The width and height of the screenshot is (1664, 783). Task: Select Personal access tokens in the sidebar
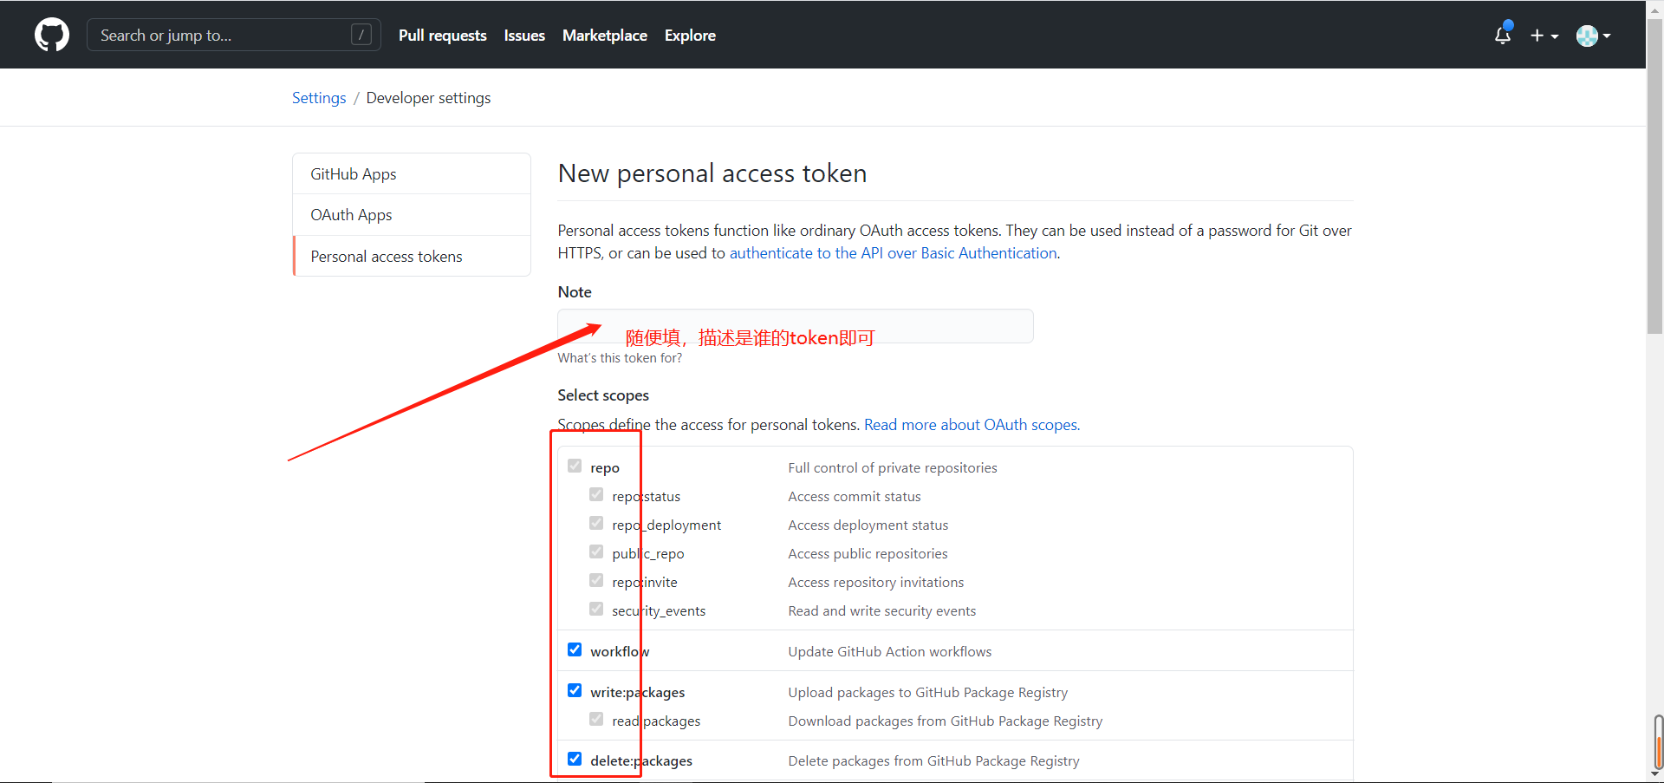(x=412, y=256)
